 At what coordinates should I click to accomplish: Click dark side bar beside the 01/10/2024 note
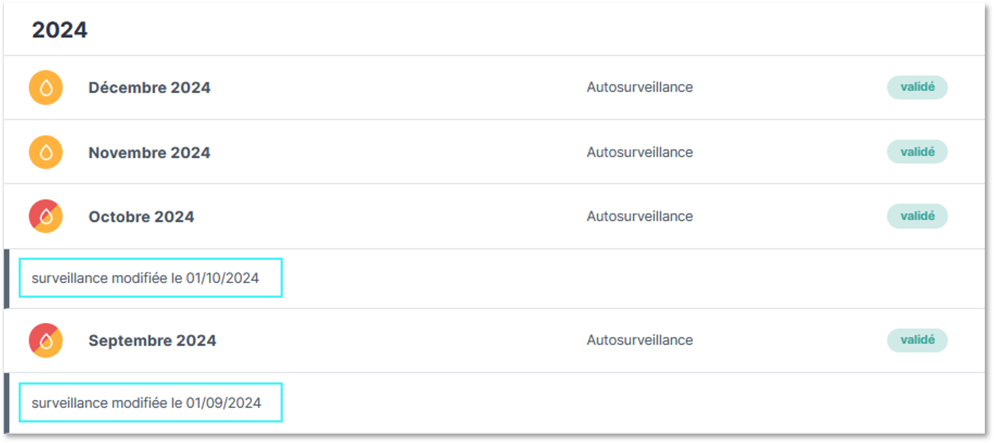pyautogui.click(x=7, y=279)
